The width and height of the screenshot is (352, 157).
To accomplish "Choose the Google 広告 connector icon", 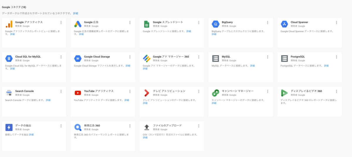I will pos(78,24).
